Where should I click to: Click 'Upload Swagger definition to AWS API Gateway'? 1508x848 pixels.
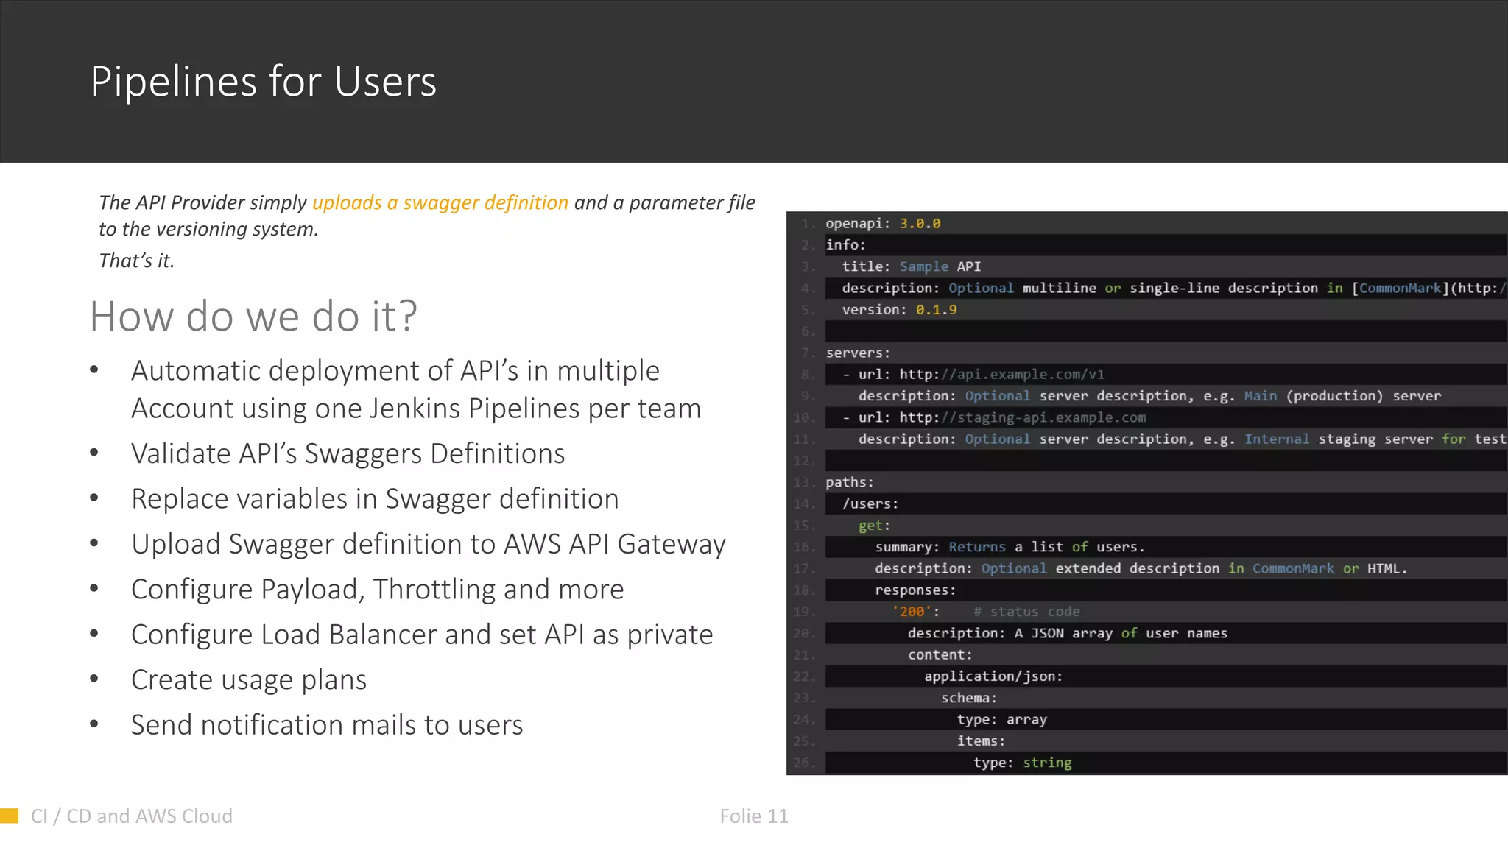point(428,544)
